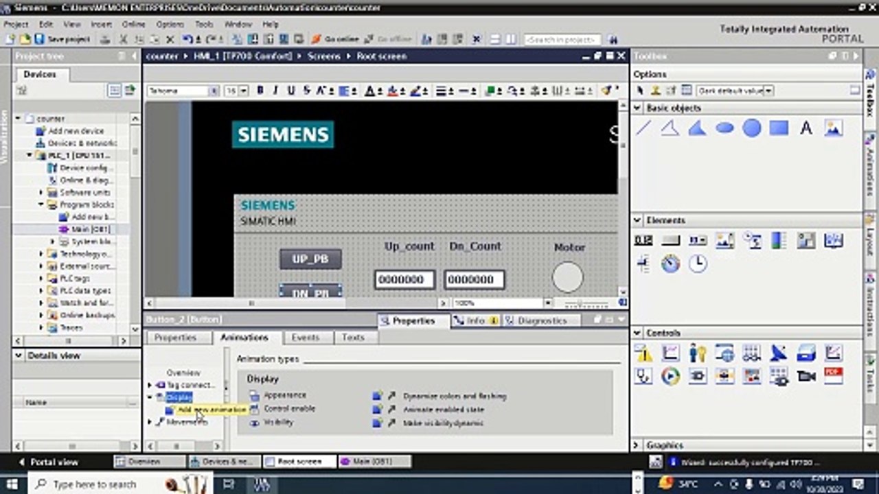Select the Ellipse basic object

[724, 128]
